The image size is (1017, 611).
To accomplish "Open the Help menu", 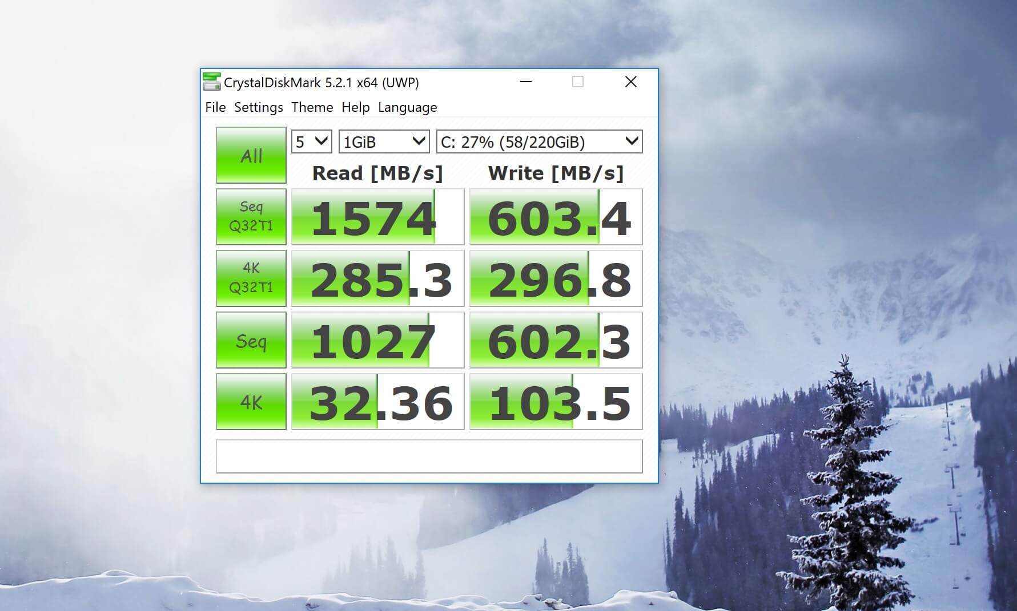I will tap(355, 107).
